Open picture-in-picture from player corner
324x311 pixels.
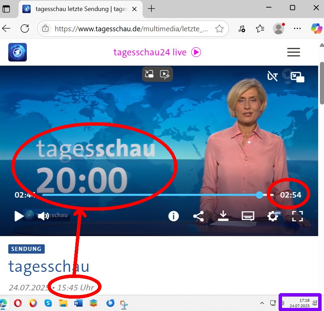point(297,77)
